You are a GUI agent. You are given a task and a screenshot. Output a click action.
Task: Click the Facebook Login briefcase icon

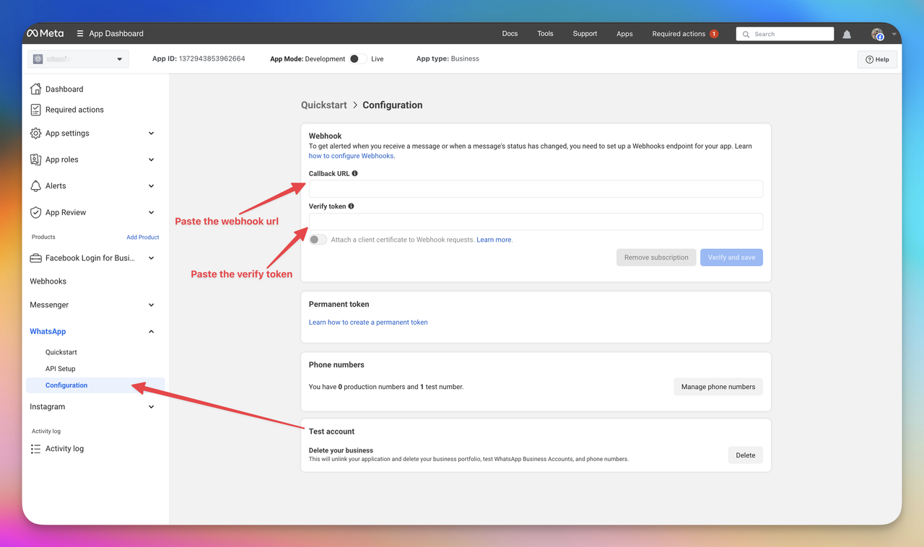click(35, 258)
